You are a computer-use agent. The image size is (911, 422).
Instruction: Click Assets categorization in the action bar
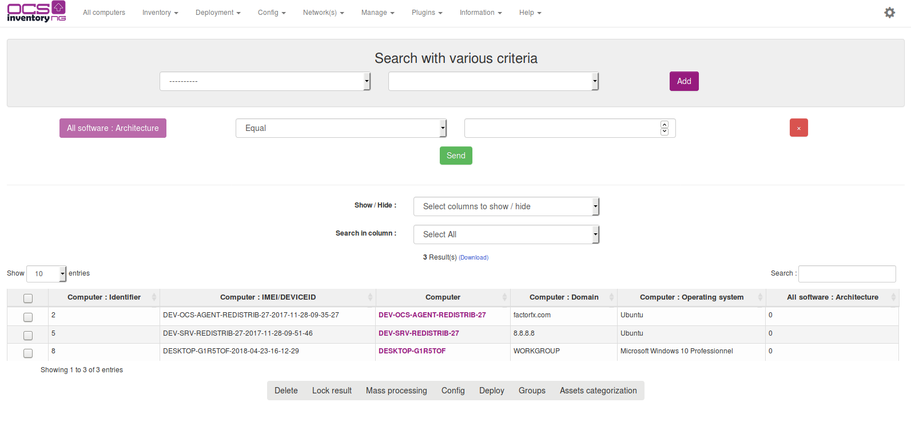tap(598, 391)
